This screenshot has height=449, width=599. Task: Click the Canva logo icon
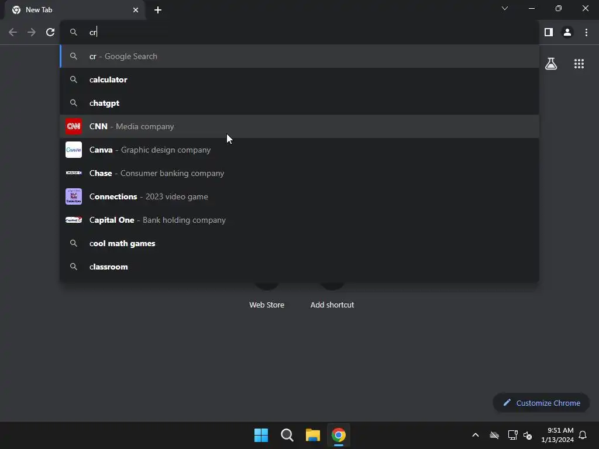pyautogui.click(x=74, y=150)
